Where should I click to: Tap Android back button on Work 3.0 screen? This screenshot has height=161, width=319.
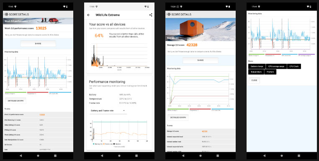[x=21, y=156]
